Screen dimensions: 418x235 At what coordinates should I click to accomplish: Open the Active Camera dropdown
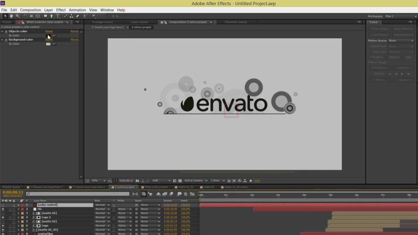196,181
